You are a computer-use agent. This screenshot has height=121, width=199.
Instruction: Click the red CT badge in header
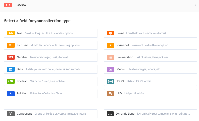pos(8,5)
